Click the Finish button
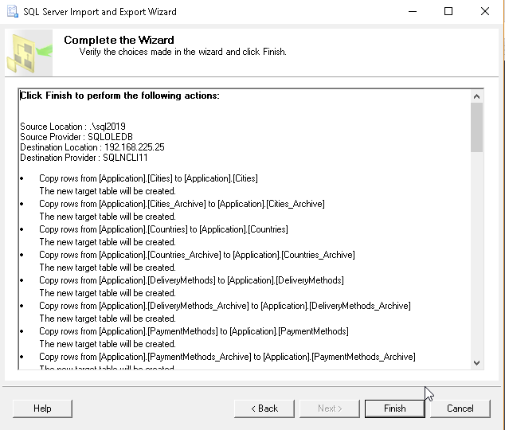 pos(394,408)
